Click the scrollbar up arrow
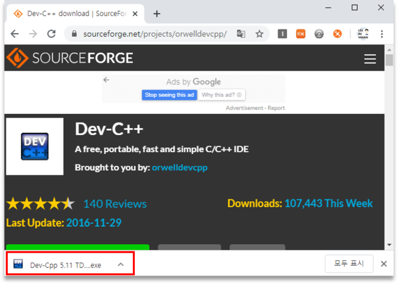Image resolution: width=398 pixels, height=284 pixels. pyautogui.click(x=389, y=50)
